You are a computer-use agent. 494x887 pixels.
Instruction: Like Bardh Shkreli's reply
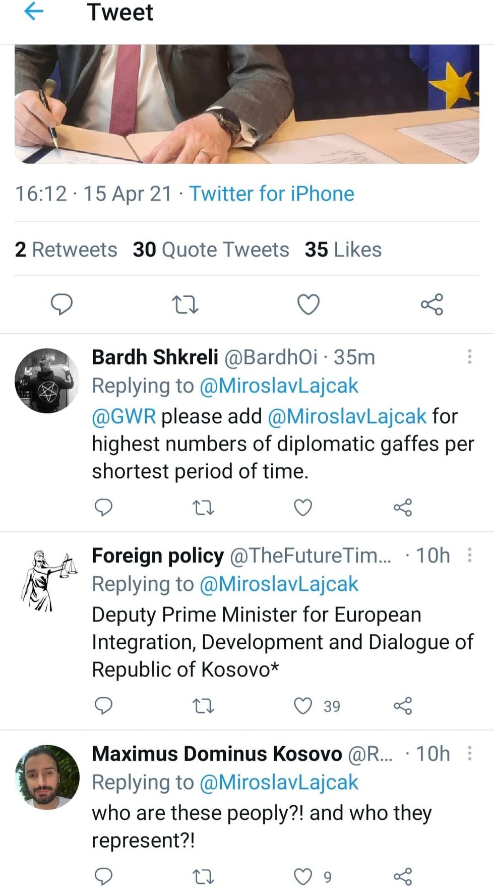(301, 508)
